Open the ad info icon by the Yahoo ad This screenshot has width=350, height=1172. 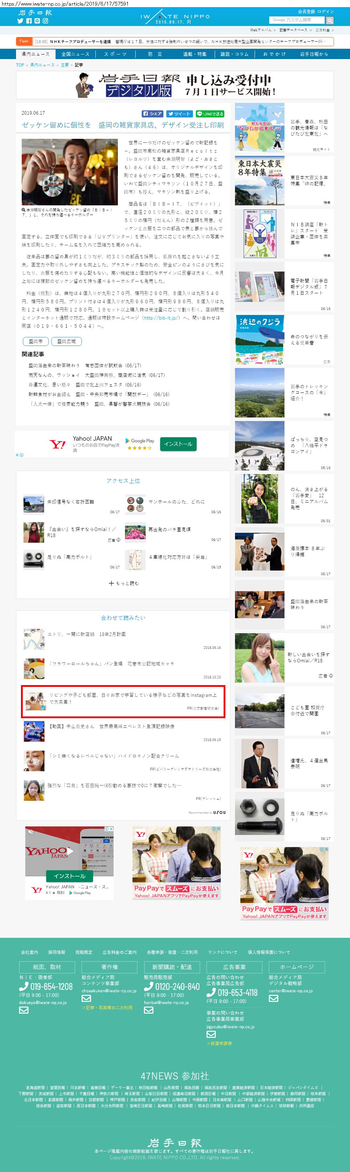click(x=21, y=455)
